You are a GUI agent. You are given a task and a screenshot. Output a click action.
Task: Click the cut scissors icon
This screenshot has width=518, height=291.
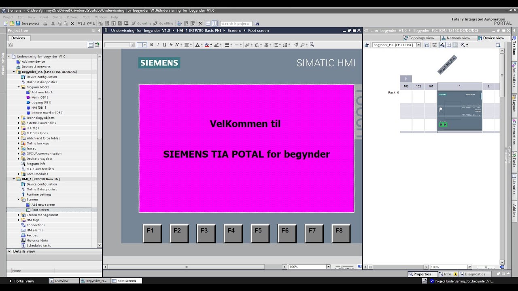pyautogui.click(x=53, y=23)
